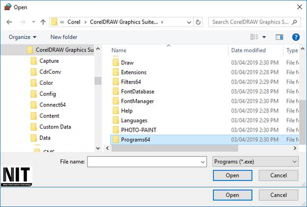The width and height of the screenshot is (307, 207).
Task: Click the PHOTO-PAINT folder icon
Action: [116, 130]
